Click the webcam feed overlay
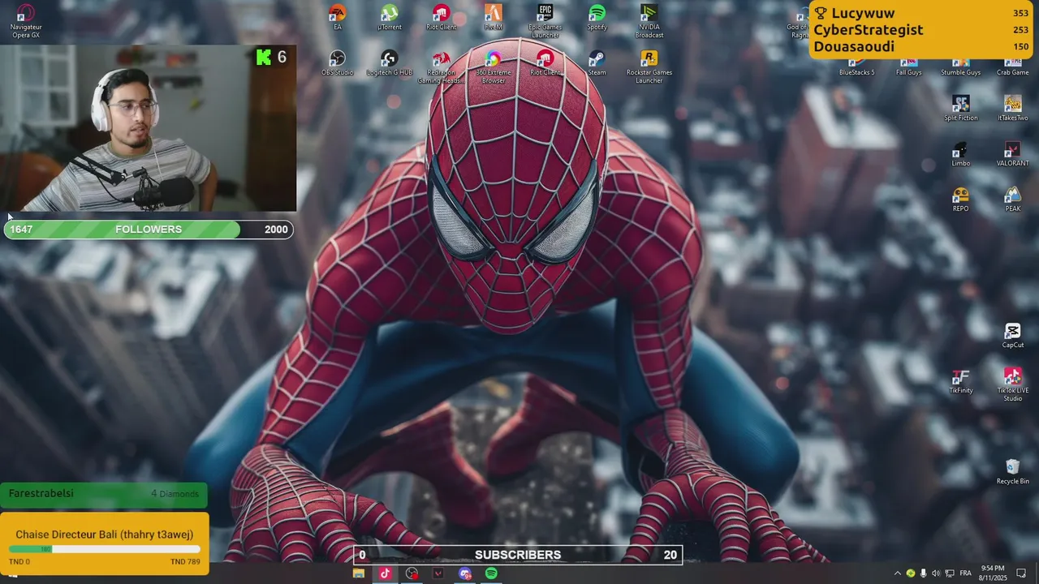Image resolution: width=1039 pixels, height=584 pixels. click(x=148, y=128)
